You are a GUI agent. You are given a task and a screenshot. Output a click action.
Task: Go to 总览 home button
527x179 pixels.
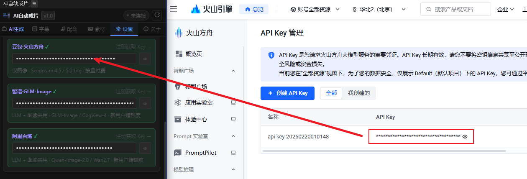tap(254, 9)
